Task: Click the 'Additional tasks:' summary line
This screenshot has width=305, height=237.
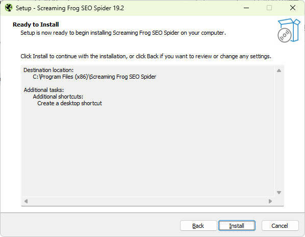Action: (x=44, y=90)
